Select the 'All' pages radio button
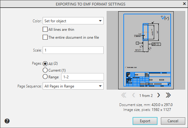Screen dimensions: 188x128 [45, 64]
